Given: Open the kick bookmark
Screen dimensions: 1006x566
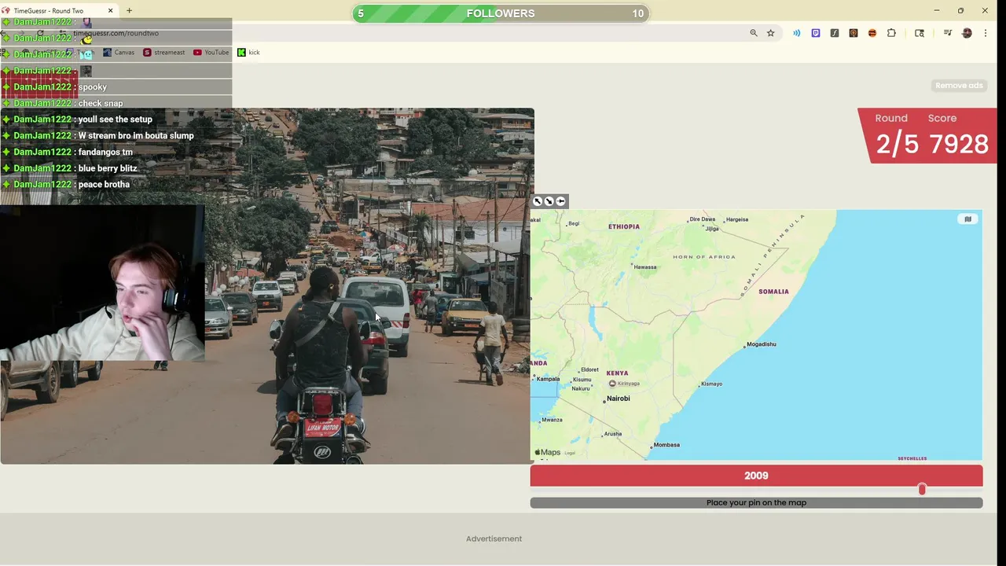Looking at the screenshot, I should pyautogui.click(x=248, y=53).
